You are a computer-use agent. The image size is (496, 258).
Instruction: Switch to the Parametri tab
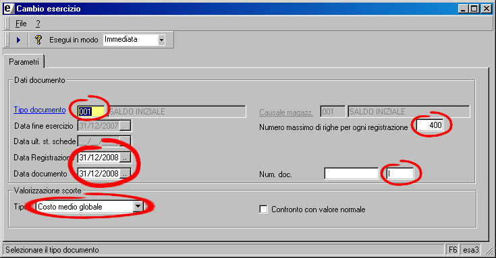[x=24, y=62]
